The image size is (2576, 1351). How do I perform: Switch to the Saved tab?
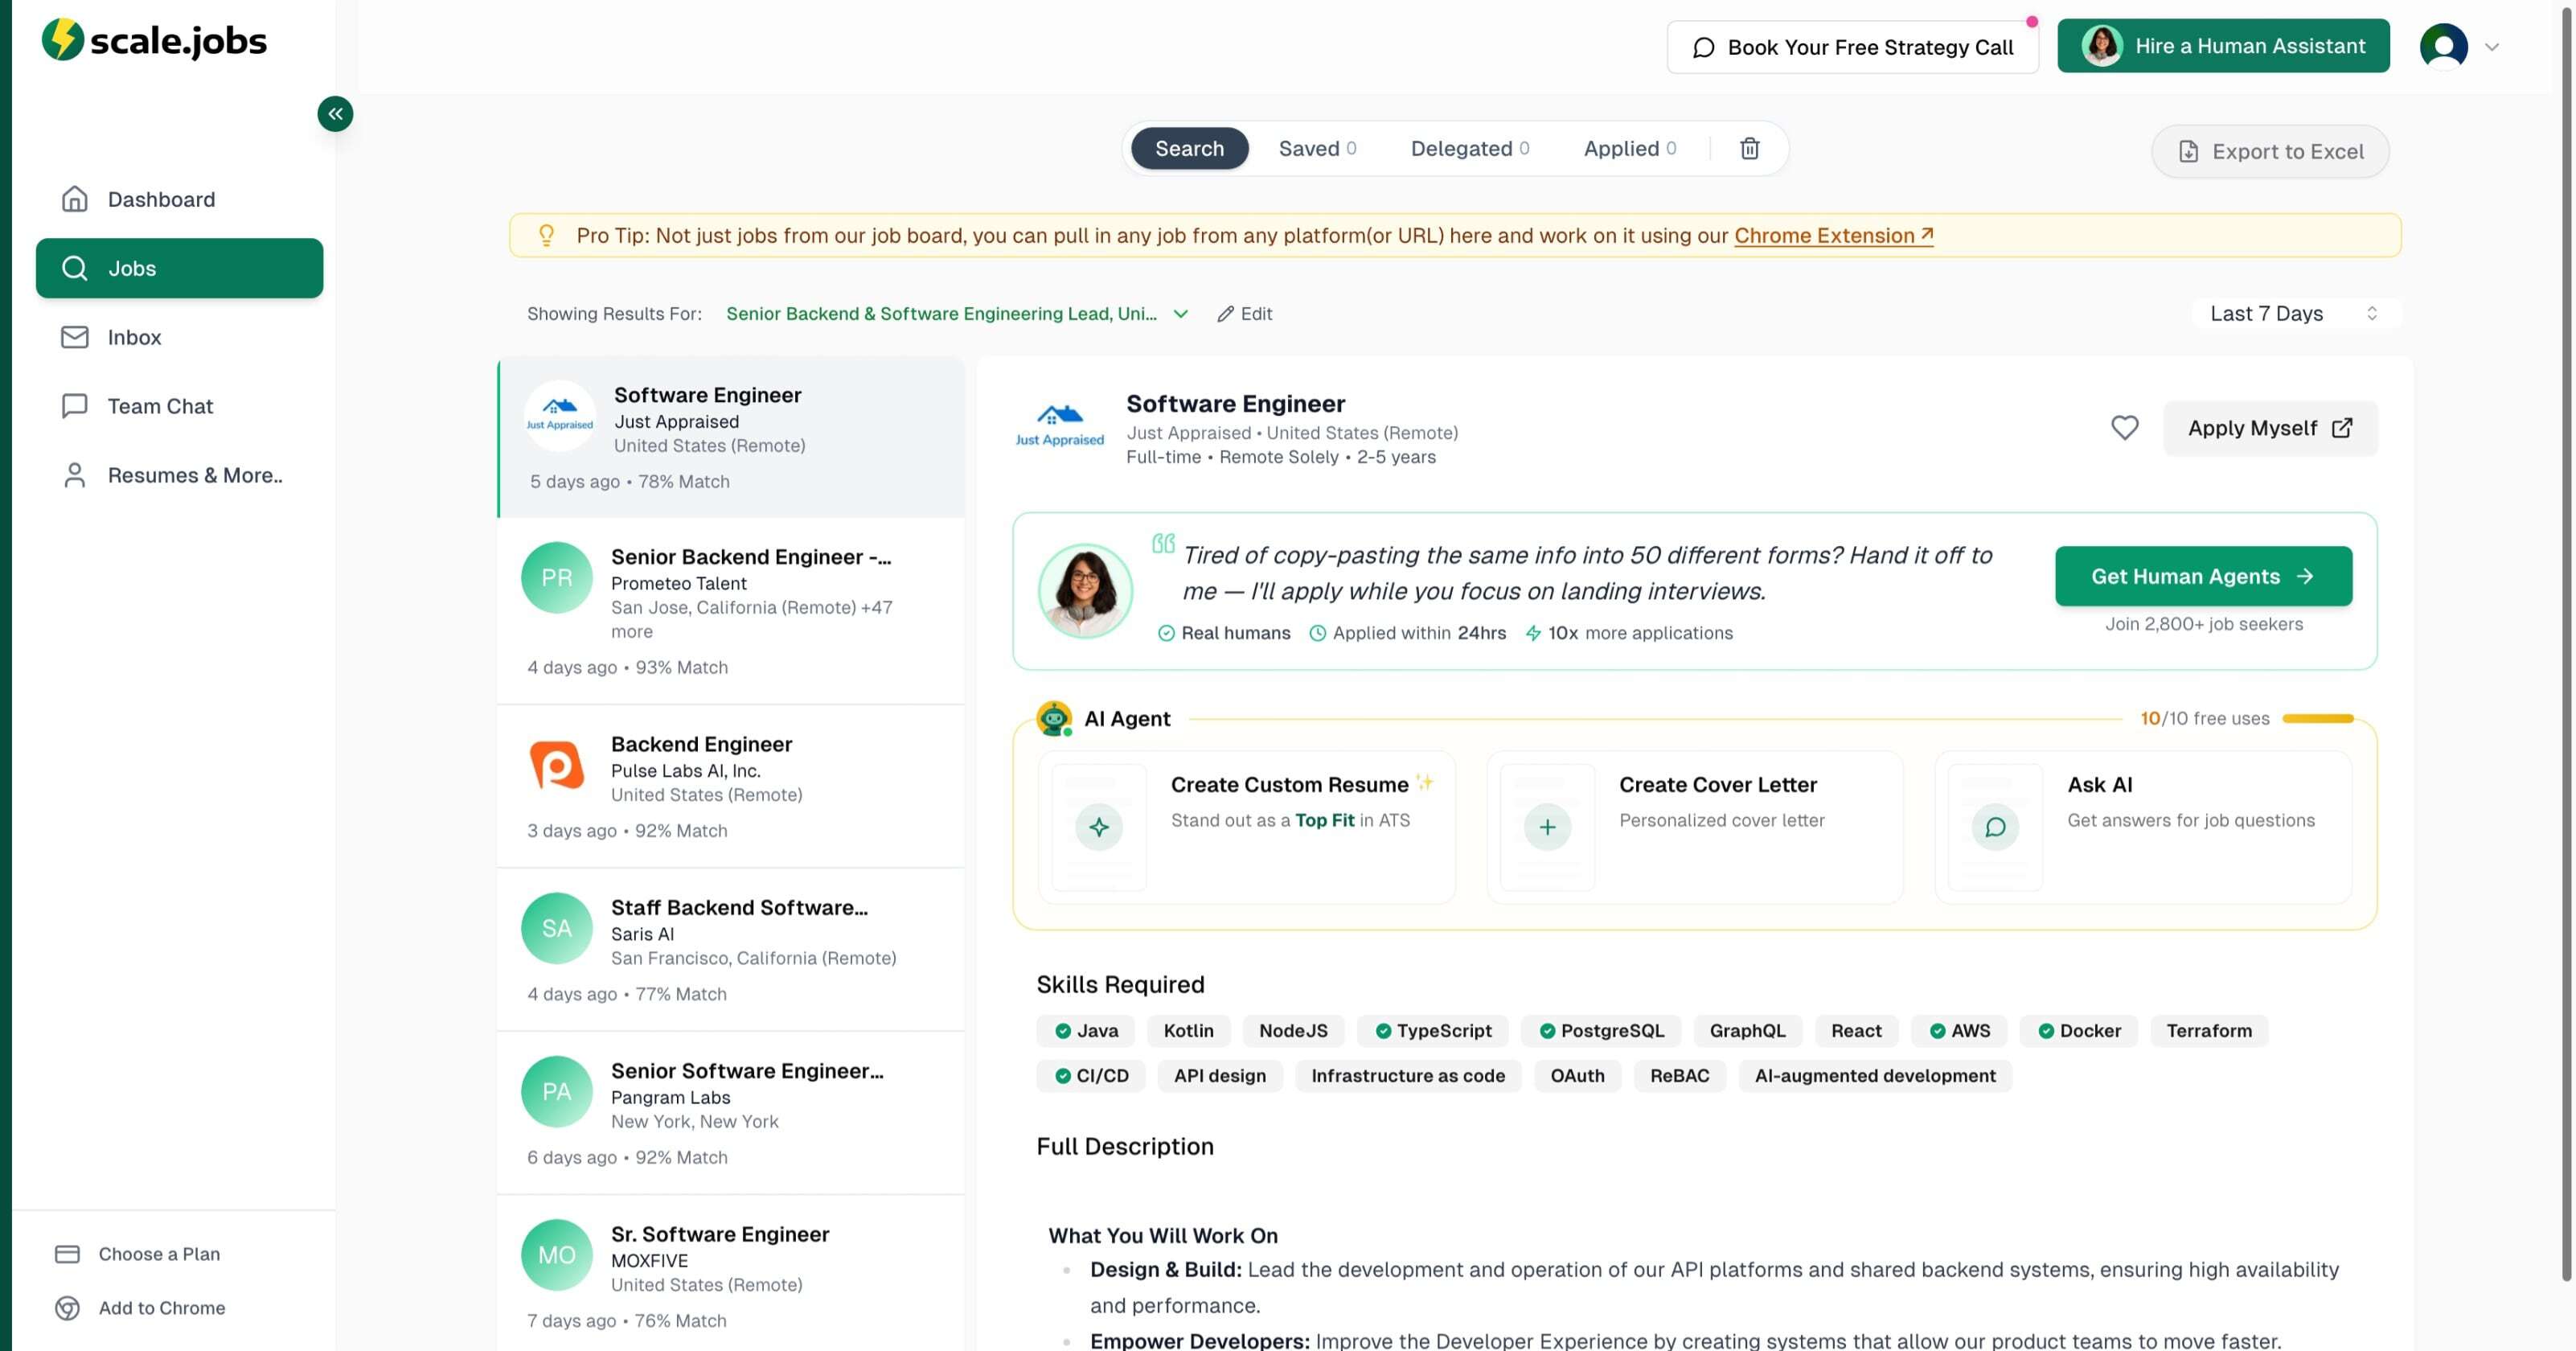tap(1317, 149)
